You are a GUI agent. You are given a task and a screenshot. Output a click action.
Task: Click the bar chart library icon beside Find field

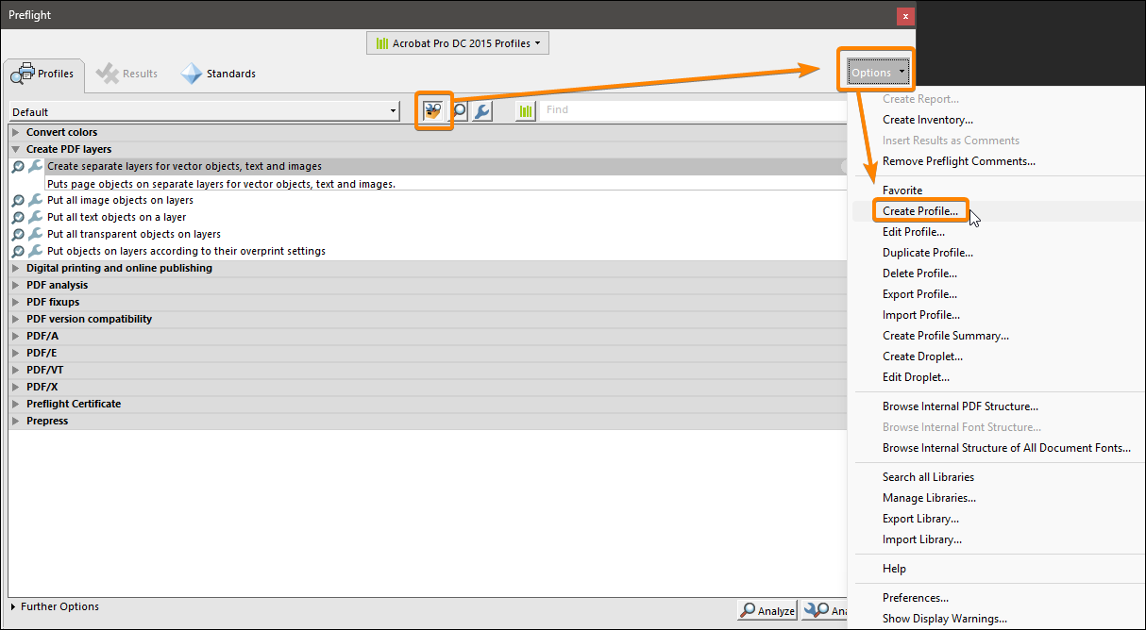tap(525, 110)
